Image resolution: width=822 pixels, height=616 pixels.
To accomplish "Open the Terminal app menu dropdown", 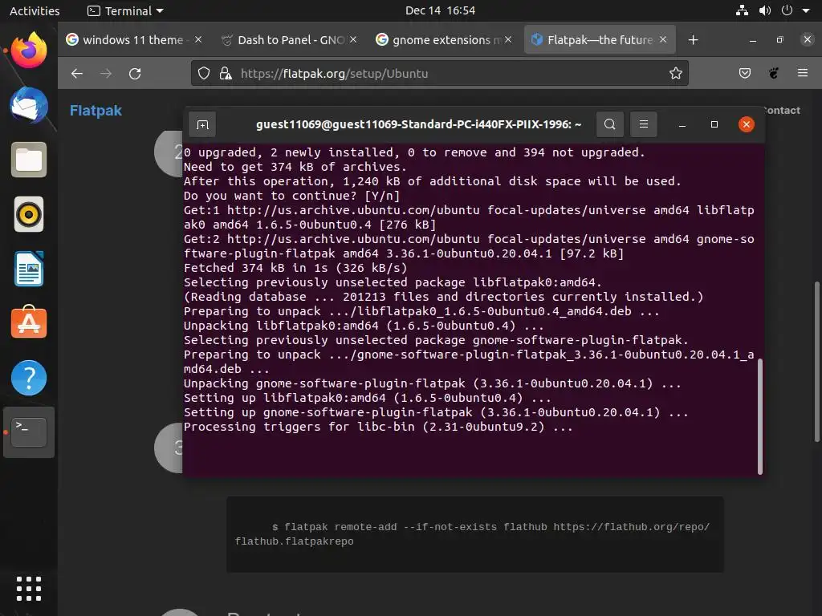I will click(x=125, y=10).
